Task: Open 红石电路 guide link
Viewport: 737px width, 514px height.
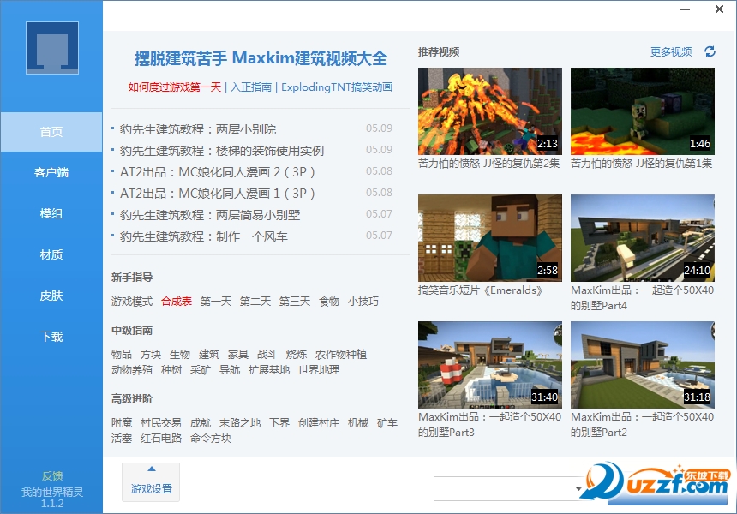Action: [161, 439]
